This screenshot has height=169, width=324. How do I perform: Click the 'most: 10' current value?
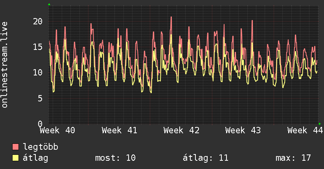coord(115,158)
